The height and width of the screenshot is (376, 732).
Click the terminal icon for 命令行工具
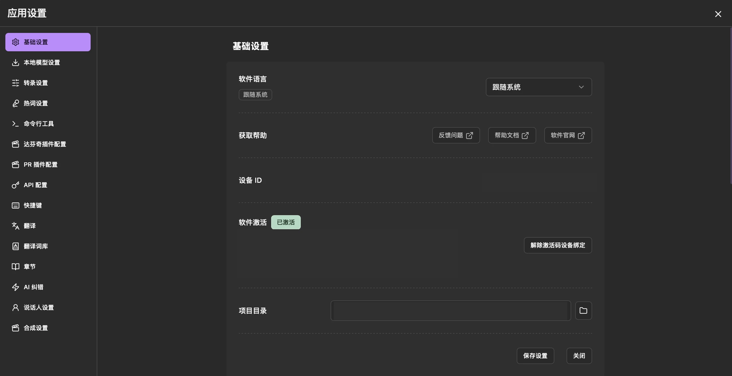point(16,124)
